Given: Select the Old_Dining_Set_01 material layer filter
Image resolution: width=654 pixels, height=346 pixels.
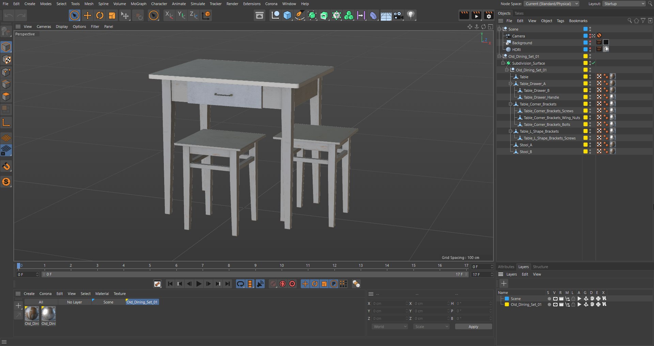Looking at the screenshot, I should coord(142,302).
